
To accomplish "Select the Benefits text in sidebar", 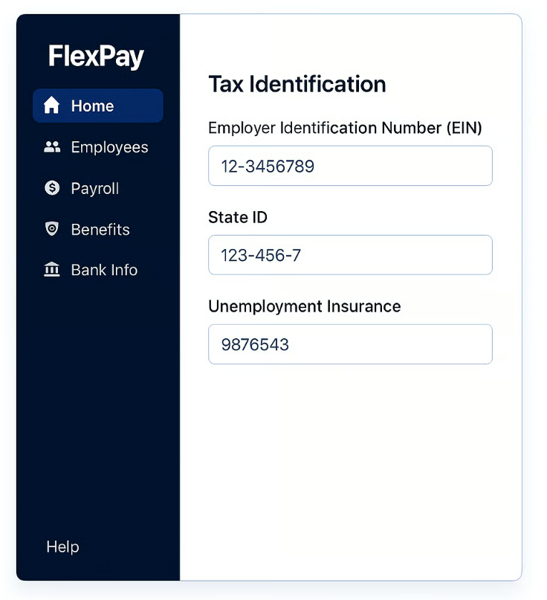I will (x=100, y=229).
